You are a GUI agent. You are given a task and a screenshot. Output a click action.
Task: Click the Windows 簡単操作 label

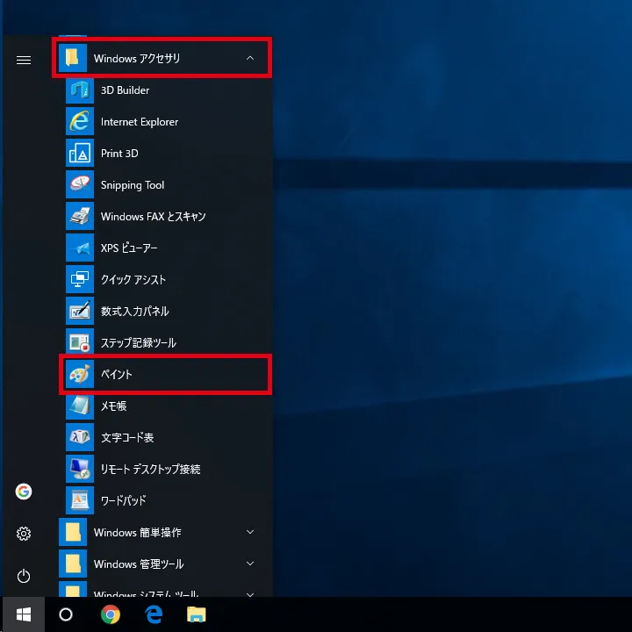(138, 533)
